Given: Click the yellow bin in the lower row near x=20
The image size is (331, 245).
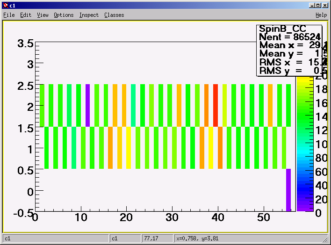Looking at the screenshot, I should coord(129,148).
